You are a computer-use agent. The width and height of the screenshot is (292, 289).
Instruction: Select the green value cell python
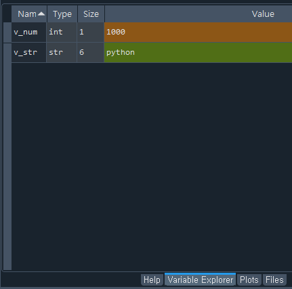click(x=198, y=52)
